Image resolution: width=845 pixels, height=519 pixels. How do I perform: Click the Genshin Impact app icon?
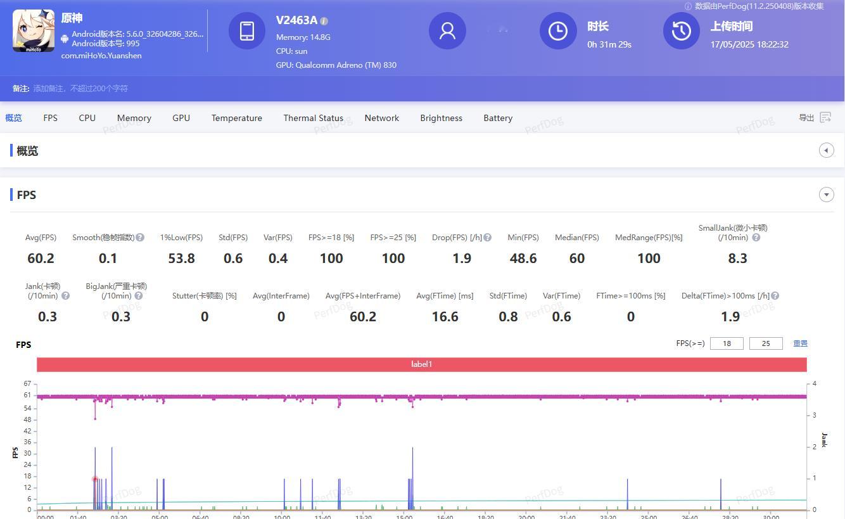pos(34,30)
